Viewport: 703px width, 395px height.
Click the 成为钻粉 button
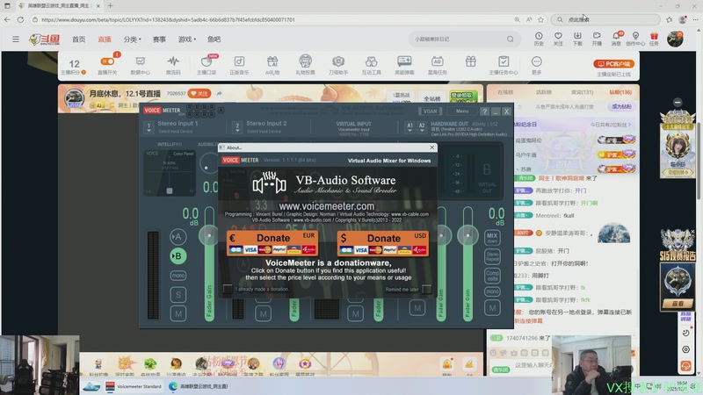pos(621,106)
